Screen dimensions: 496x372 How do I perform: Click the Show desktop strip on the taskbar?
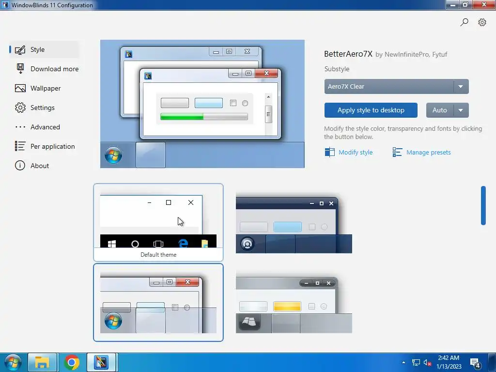tap(492, 362)
